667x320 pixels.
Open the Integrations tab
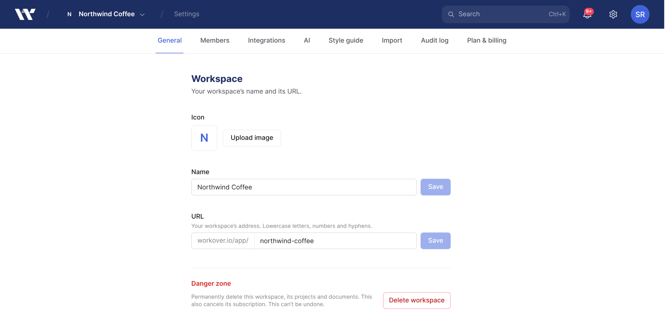tap(266, 40)
